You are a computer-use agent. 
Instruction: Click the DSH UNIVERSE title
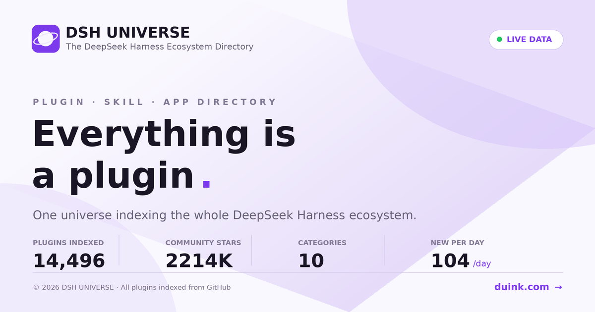tap(127, 33)
